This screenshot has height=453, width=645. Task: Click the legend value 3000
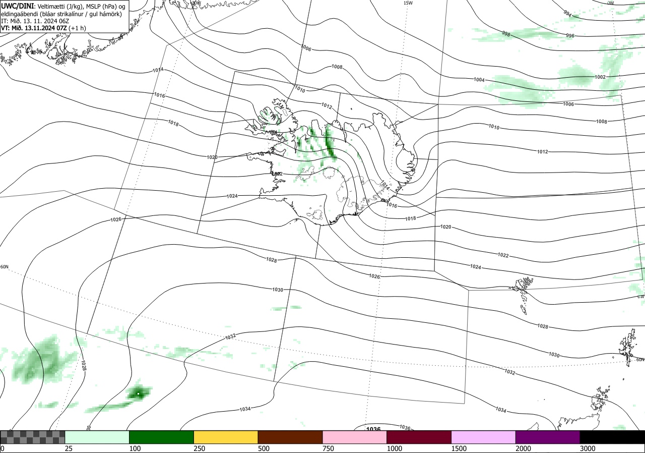tap(588, 448)
